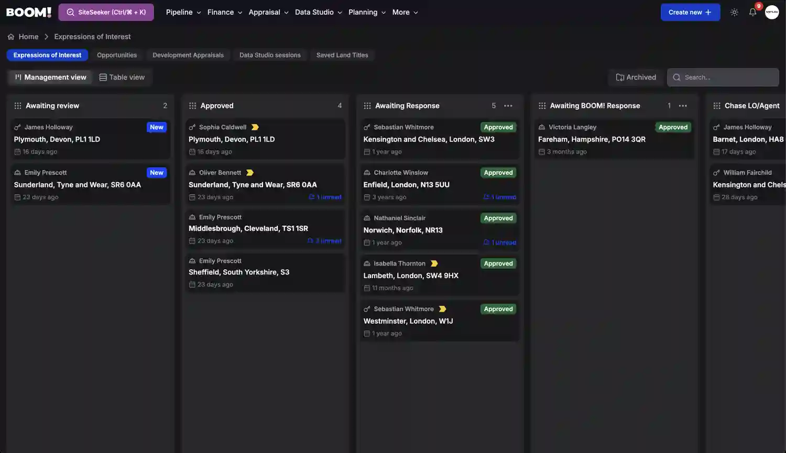Click the gender icon beside Sophia Caldwell
786x453 pixels.
tap(192, 127)
